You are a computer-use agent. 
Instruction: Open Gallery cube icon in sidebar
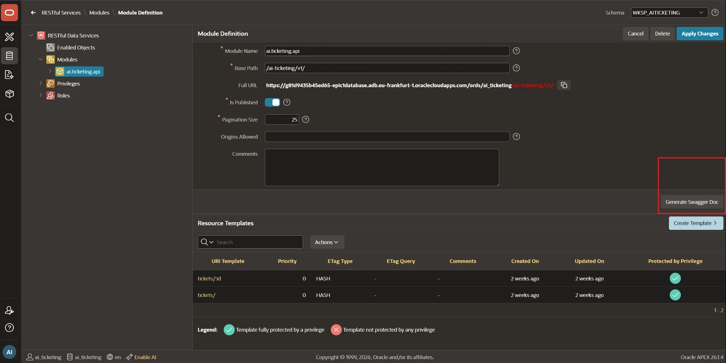[x=10, y=94]
